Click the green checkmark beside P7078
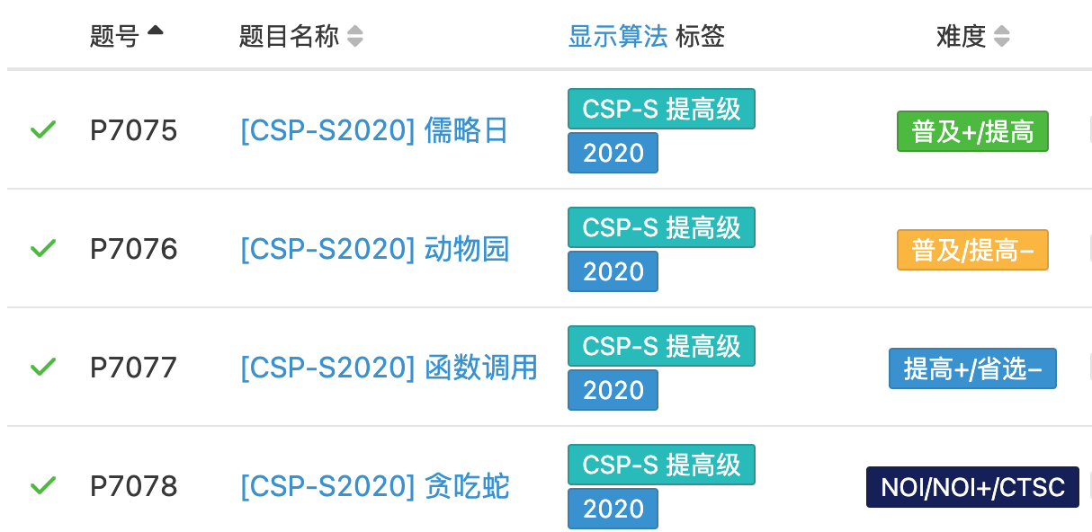This screenshot has height=532, width=1092. pos(43,486)
